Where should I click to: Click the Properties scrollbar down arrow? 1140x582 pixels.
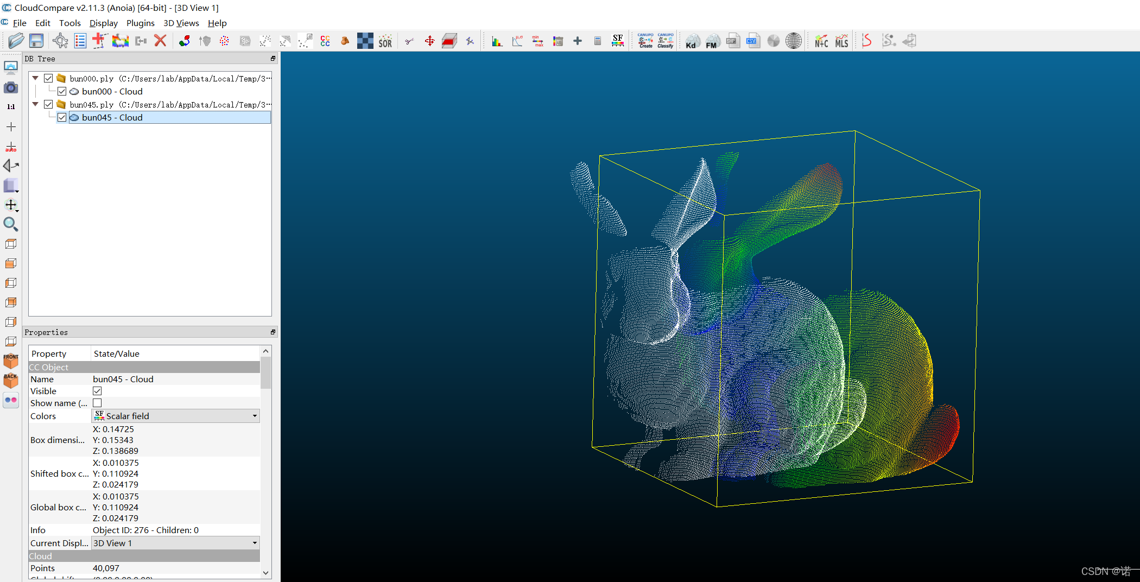265,572
